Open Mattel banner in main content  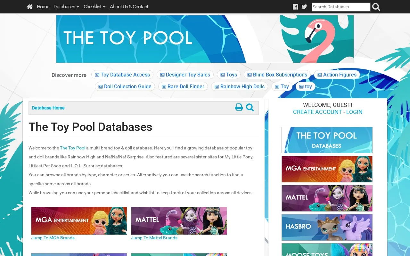pyautogui.click(x=179, y=221)
